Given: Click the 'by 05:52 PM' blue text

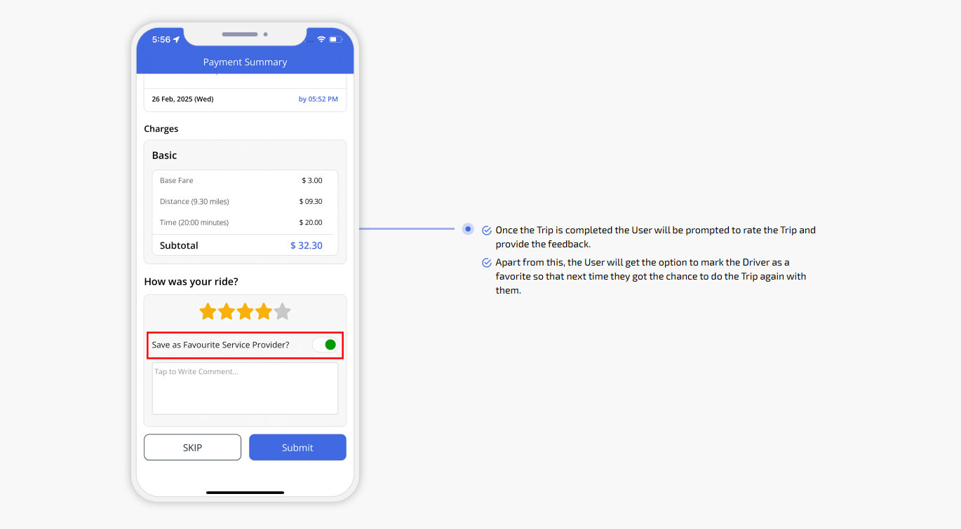Looking at the screenshot, I should 318,99.
